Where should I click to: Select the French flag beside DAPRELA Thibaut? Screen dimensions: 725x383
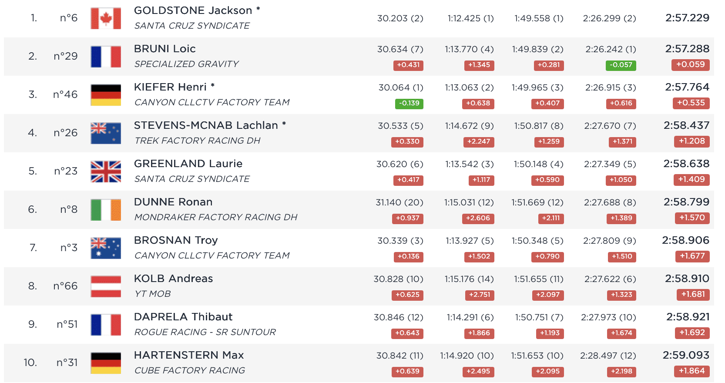click(x=106, y=325)
